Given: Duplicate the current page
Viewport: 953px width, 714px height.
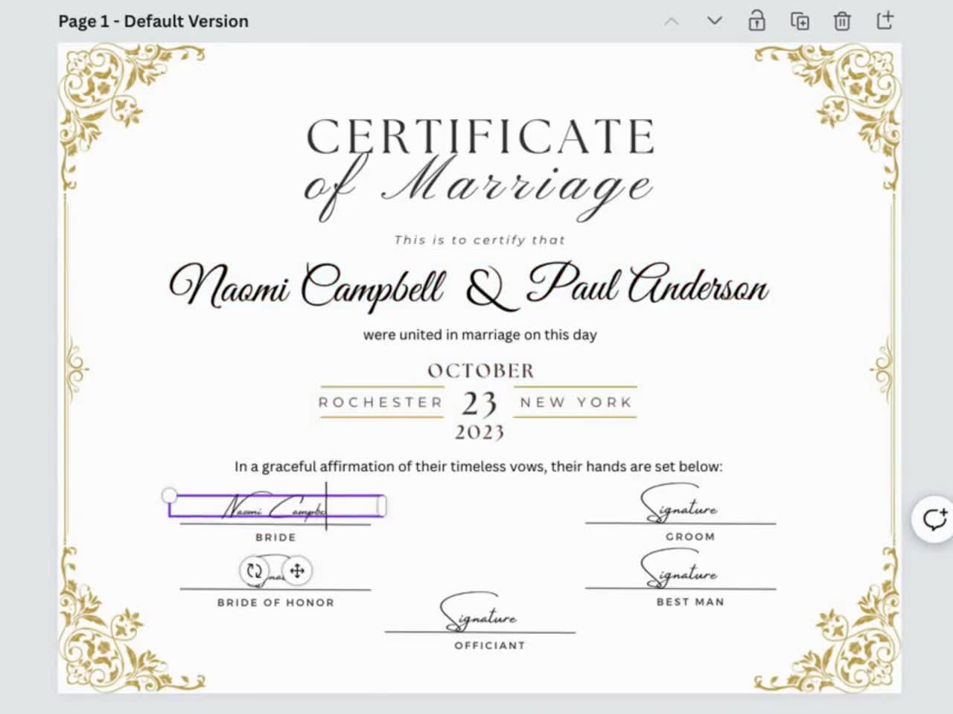Looking at the screenshot, I should pyautogui.click(x=800, y=21).
